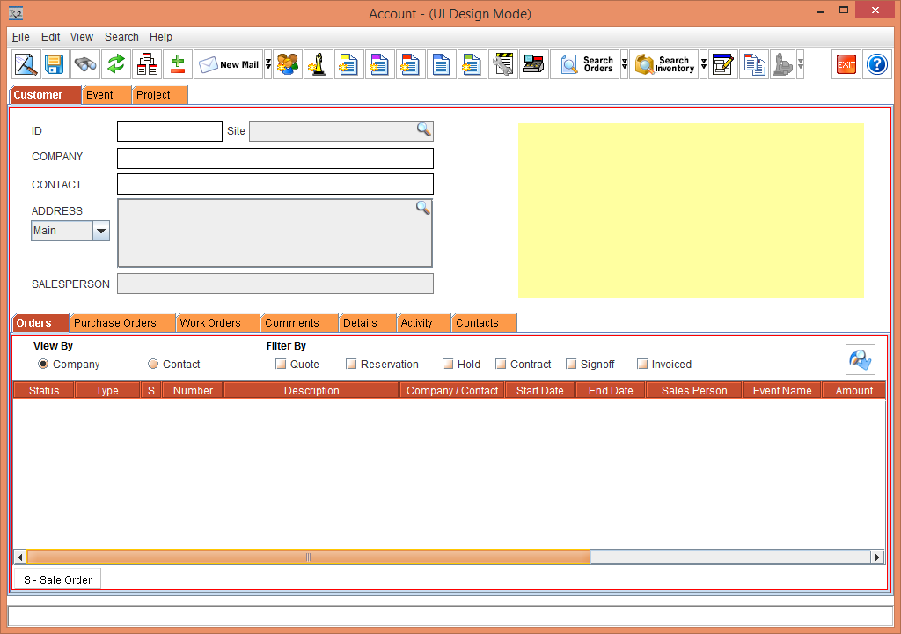
Task: Click the red EXIT icon
Action: coord(846,65)
